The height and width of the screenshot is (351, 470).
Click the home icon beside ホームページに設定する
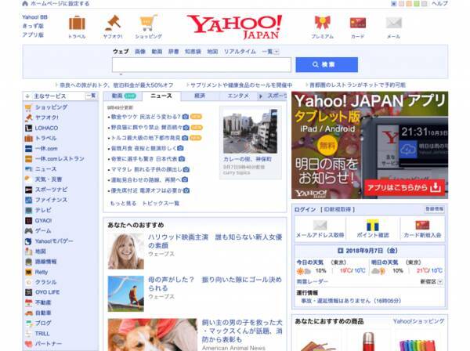25,4
